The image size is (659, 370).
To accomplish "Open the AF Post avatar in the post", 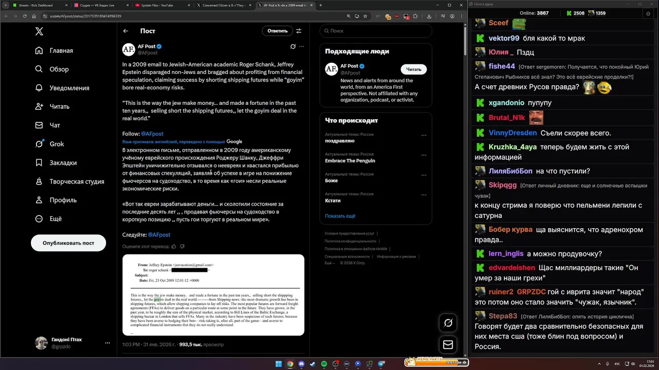I will point(129,49).
